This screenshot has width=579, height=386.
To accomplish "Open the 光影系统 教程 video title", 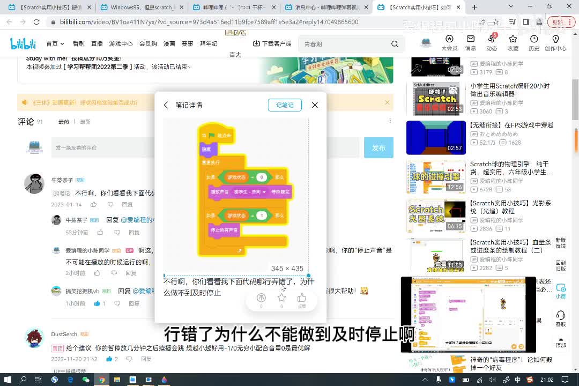I will click(x=511, y=207).
